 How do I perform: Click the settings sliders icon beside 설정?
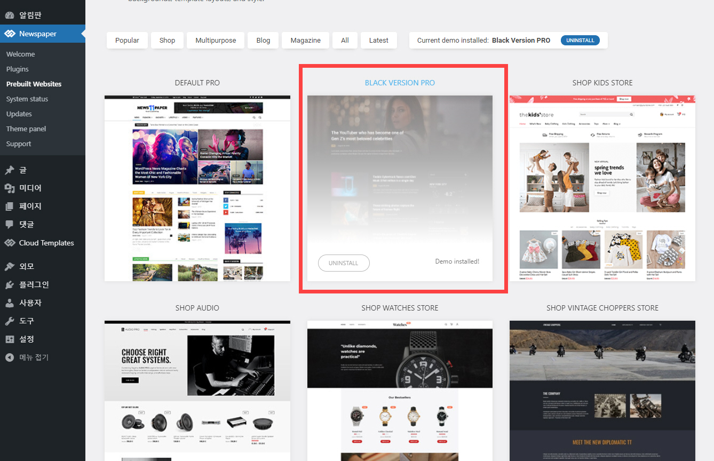point(10,339)
